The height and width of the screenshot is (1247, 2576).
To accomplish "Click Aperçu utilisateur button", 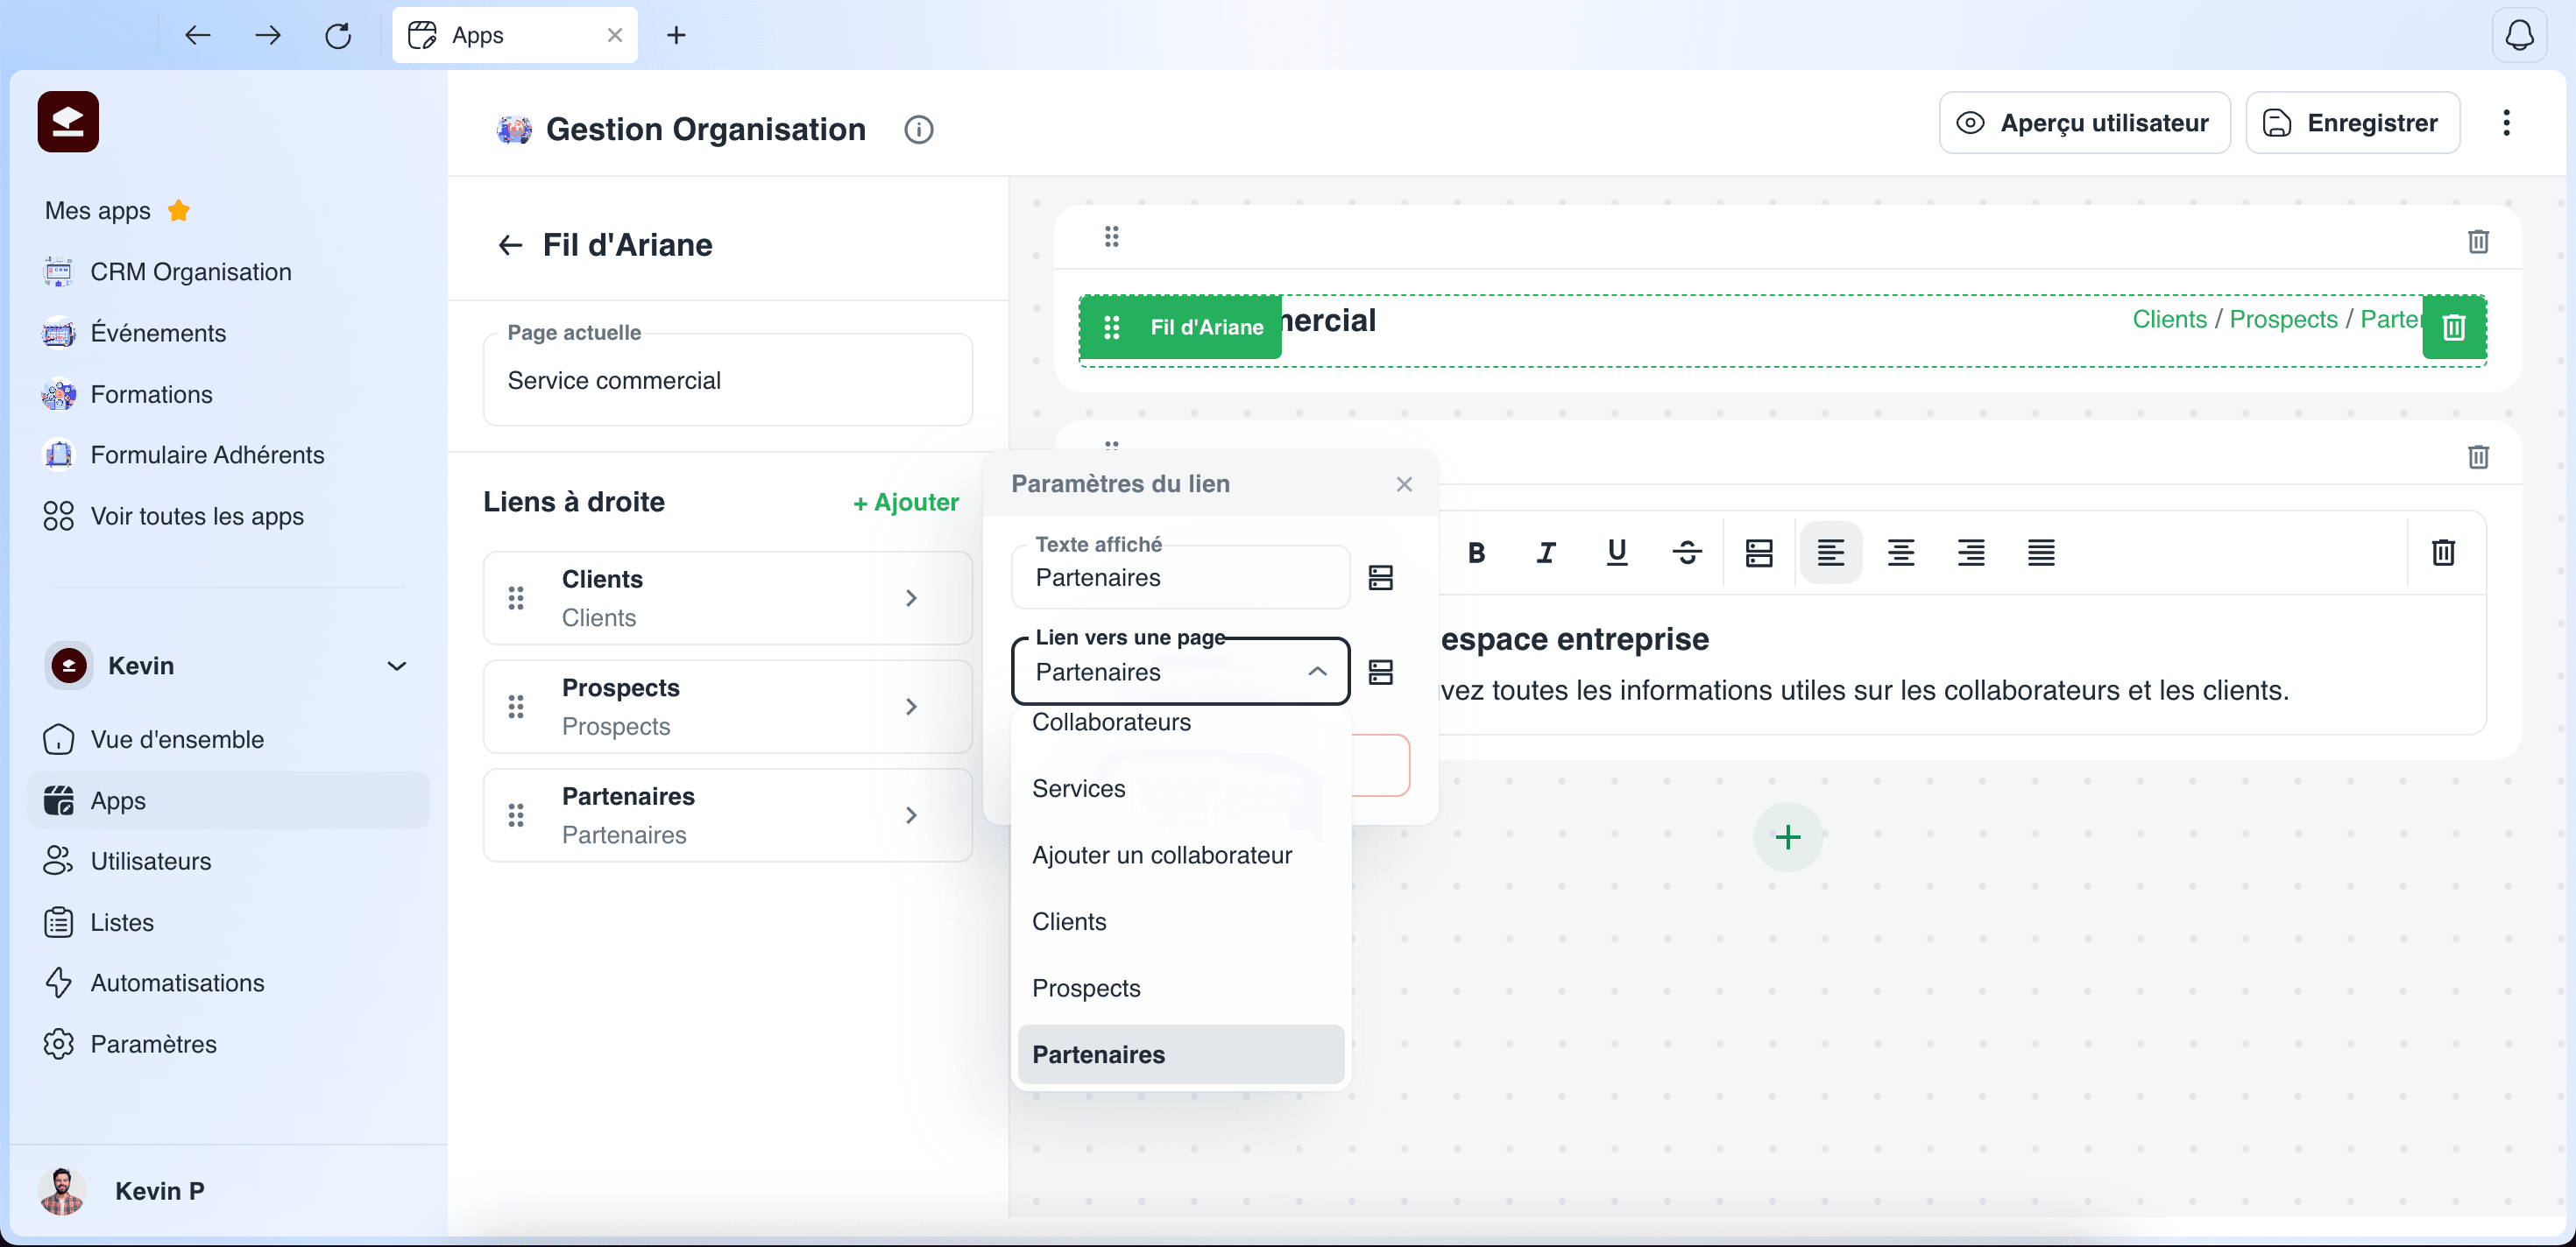I will 2084,123.
